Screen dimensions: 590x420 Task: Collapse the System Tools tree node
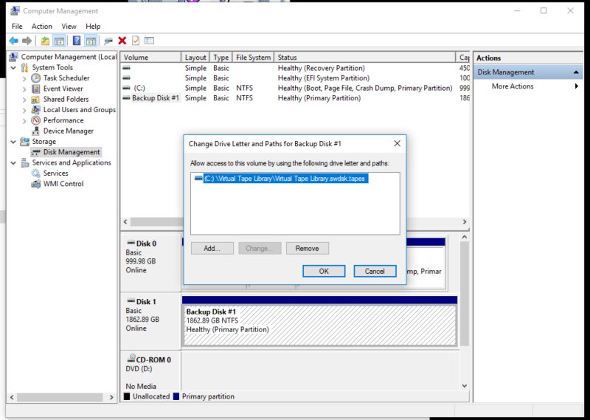click(x=13, y=68)
